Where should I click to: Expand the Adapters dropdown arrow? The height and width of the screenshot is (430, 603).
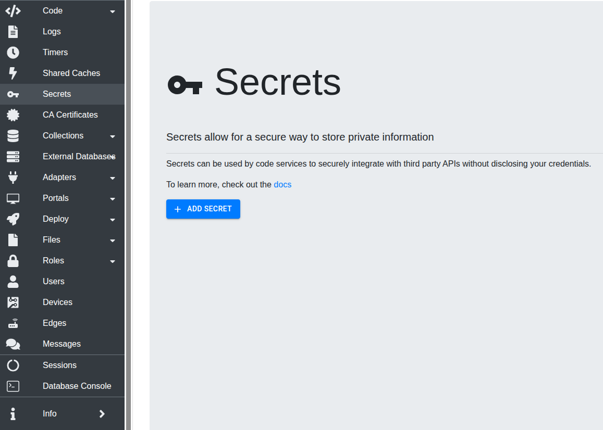point(113,178)
